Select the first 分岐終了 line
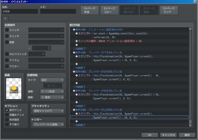This screenshot has height=140, width=198. [x=129, y=49]
